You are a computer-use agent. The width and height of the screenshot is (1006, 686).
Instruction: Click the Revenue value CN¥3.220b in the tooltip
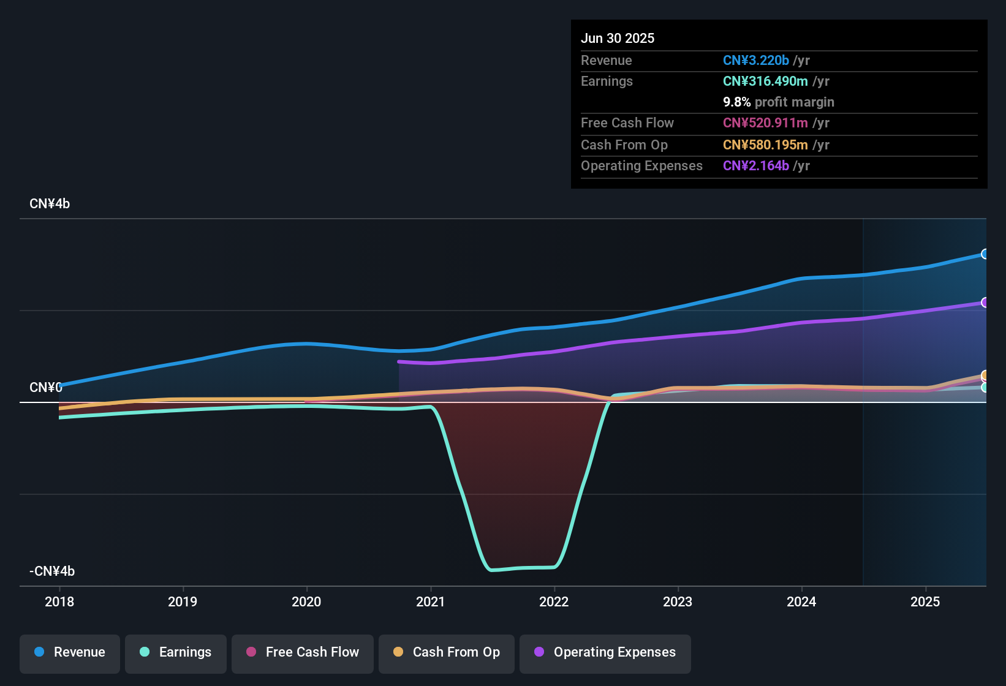pos(755,60)
